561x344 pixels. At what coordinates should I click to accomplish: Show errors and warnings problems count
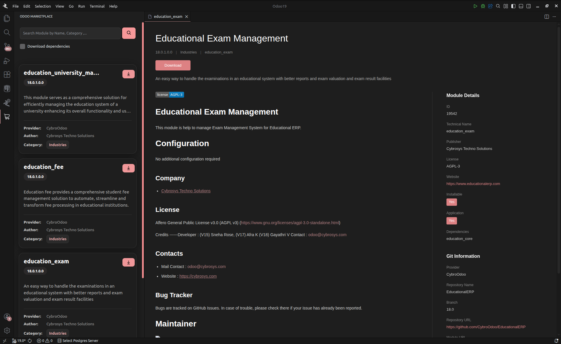(45, 341)
